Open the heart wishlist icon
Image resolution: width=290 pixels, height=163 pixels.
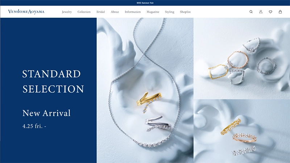coord(270,12)
